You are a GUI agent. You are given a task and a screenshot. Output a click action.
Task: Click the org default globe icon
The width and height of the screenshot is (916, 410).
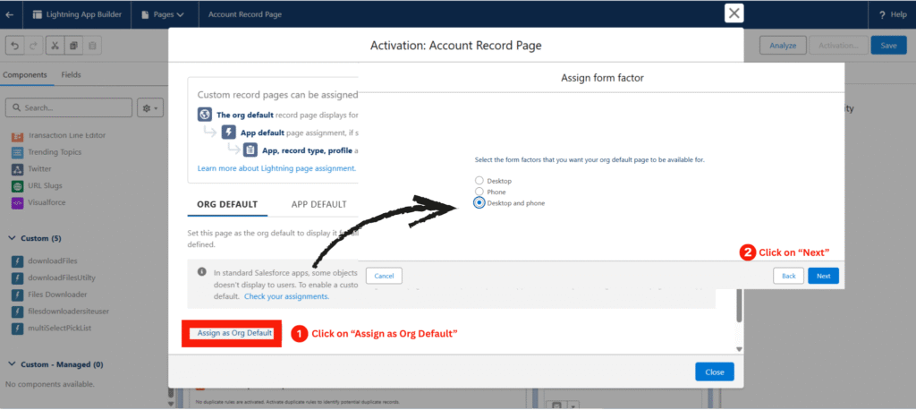click(205, 115)
